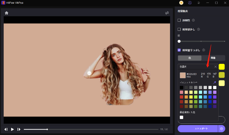Go to the home screen icon
This screenshot has width=229, height=135.
(7, 13)
